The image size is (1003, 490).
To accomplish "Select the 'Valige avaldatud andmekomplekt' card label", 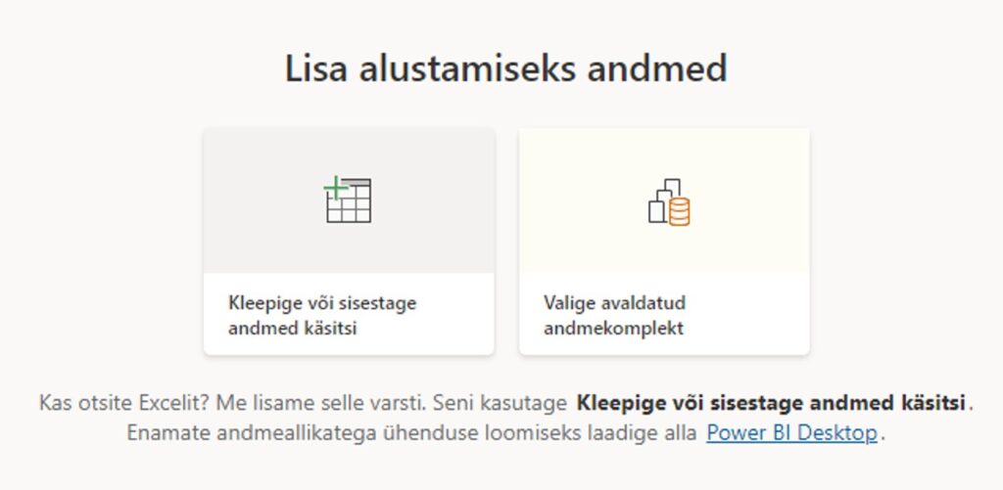I will [614, 315].
